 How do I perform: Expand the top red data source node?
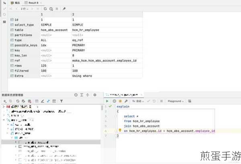(x=4, y=107)
